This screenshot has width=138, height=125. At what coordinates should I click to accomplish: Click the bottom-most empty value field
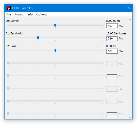112,114
